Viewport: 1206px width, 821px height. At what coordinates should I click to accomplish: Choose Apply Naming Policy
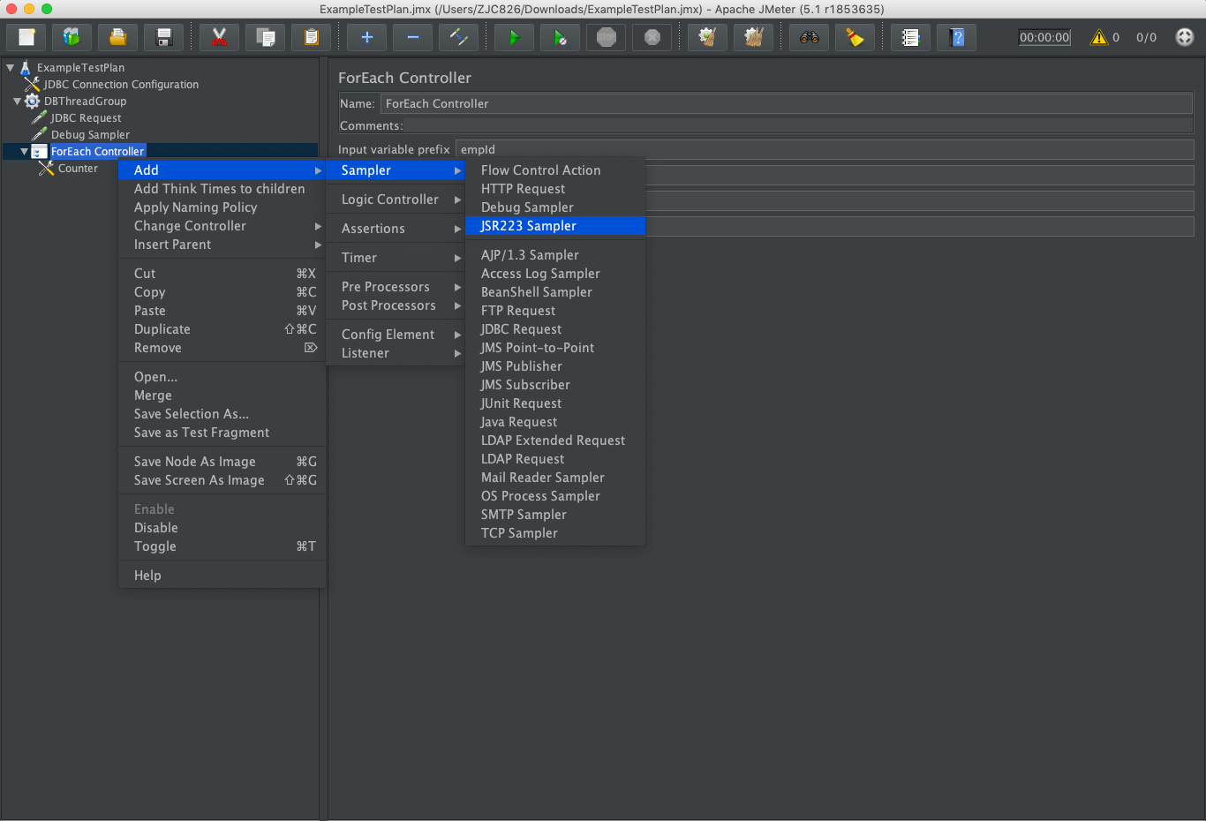point(222,207)
